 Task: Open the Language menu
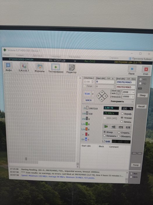(x=56, y=56)
